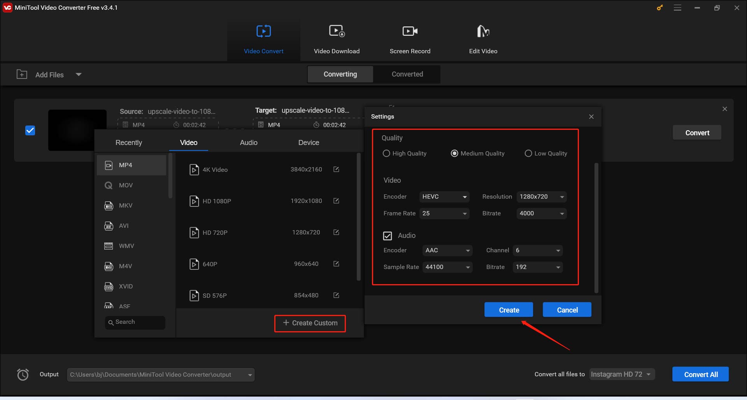Edit the SD 576P preset
The image size is (747, 400).
[337, 295]
